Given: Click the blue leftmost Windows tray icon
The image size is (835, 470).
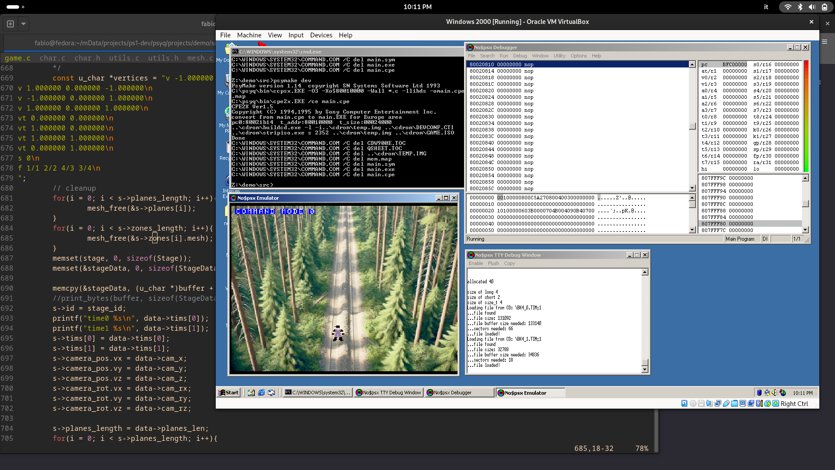Looking at the screenshot, I should 759,393.
